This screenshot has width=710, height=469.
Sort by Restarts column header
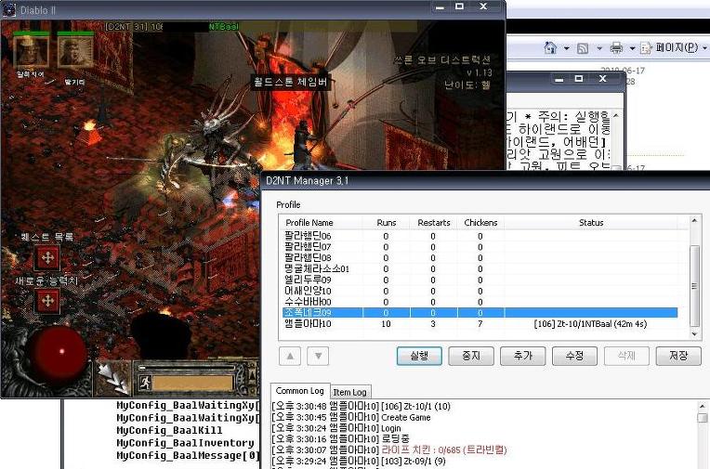click(434, 223)
